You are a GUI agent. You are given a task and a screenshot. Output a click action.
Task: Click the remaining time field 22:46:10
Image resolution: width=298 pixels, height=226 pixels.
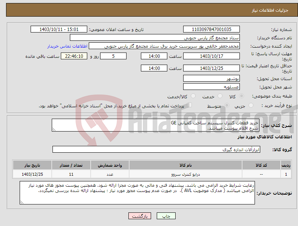[74, 56]
